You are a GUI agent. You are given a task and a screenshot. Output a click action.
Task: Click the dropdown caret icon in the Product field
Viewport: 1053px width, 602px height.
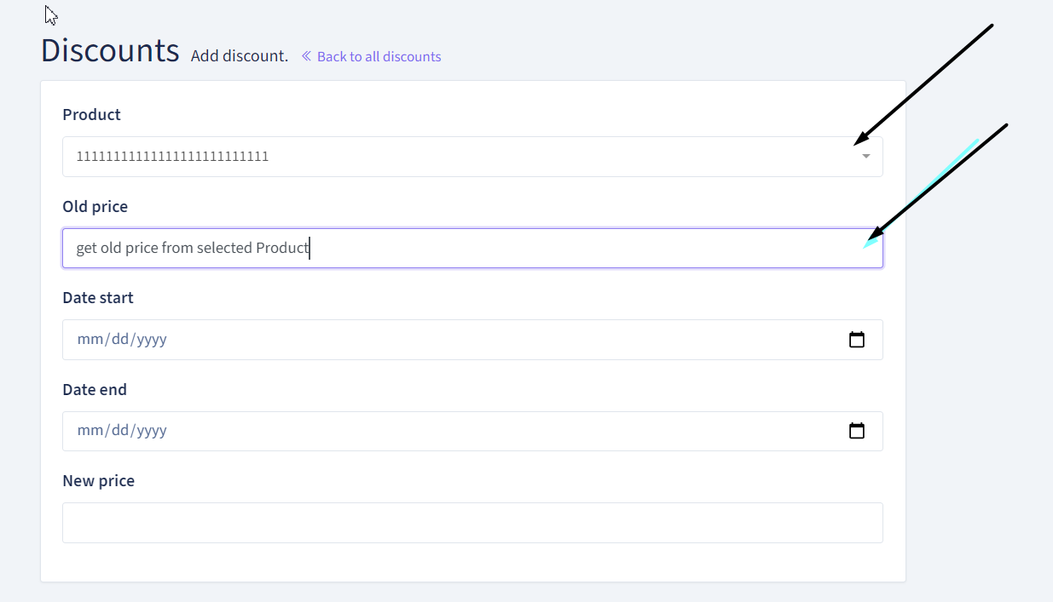(x=866, y=157)
